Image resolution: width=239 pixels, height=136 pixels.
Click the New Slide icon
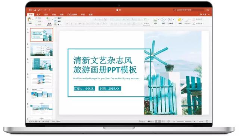[49, 20]
